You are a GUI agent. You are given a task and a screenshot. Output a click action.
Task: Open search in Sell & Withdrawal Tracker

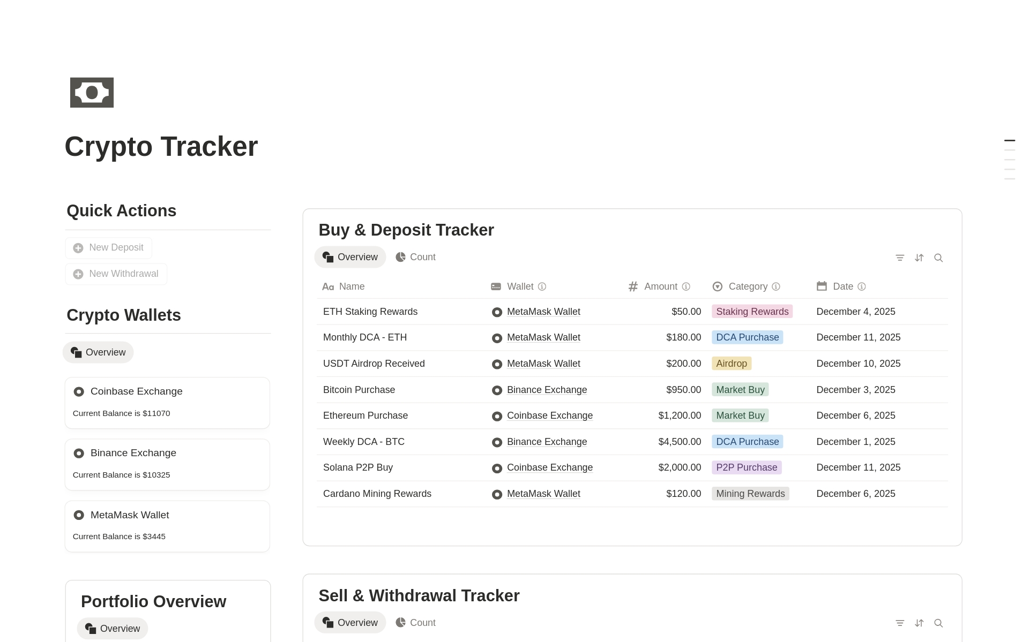pyautogui.click(x=938, y=623)
